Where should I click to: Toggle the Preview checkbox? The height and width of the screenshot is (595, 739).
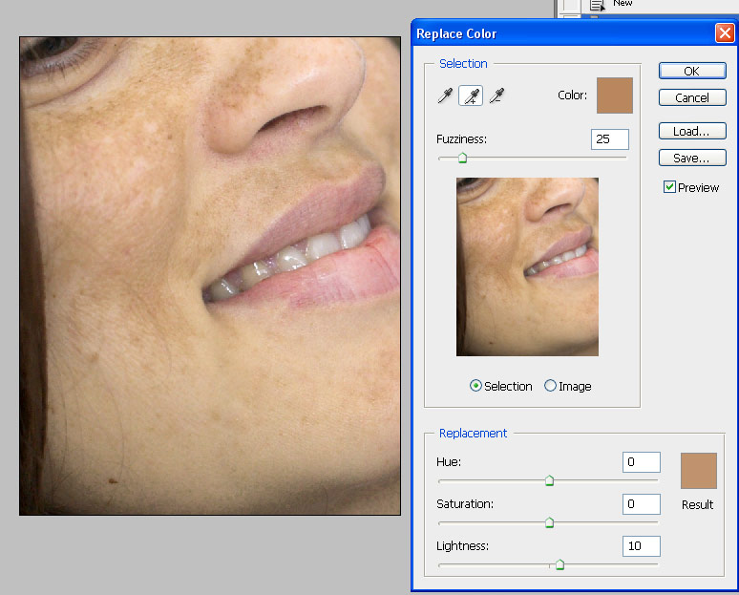point(669,187)
